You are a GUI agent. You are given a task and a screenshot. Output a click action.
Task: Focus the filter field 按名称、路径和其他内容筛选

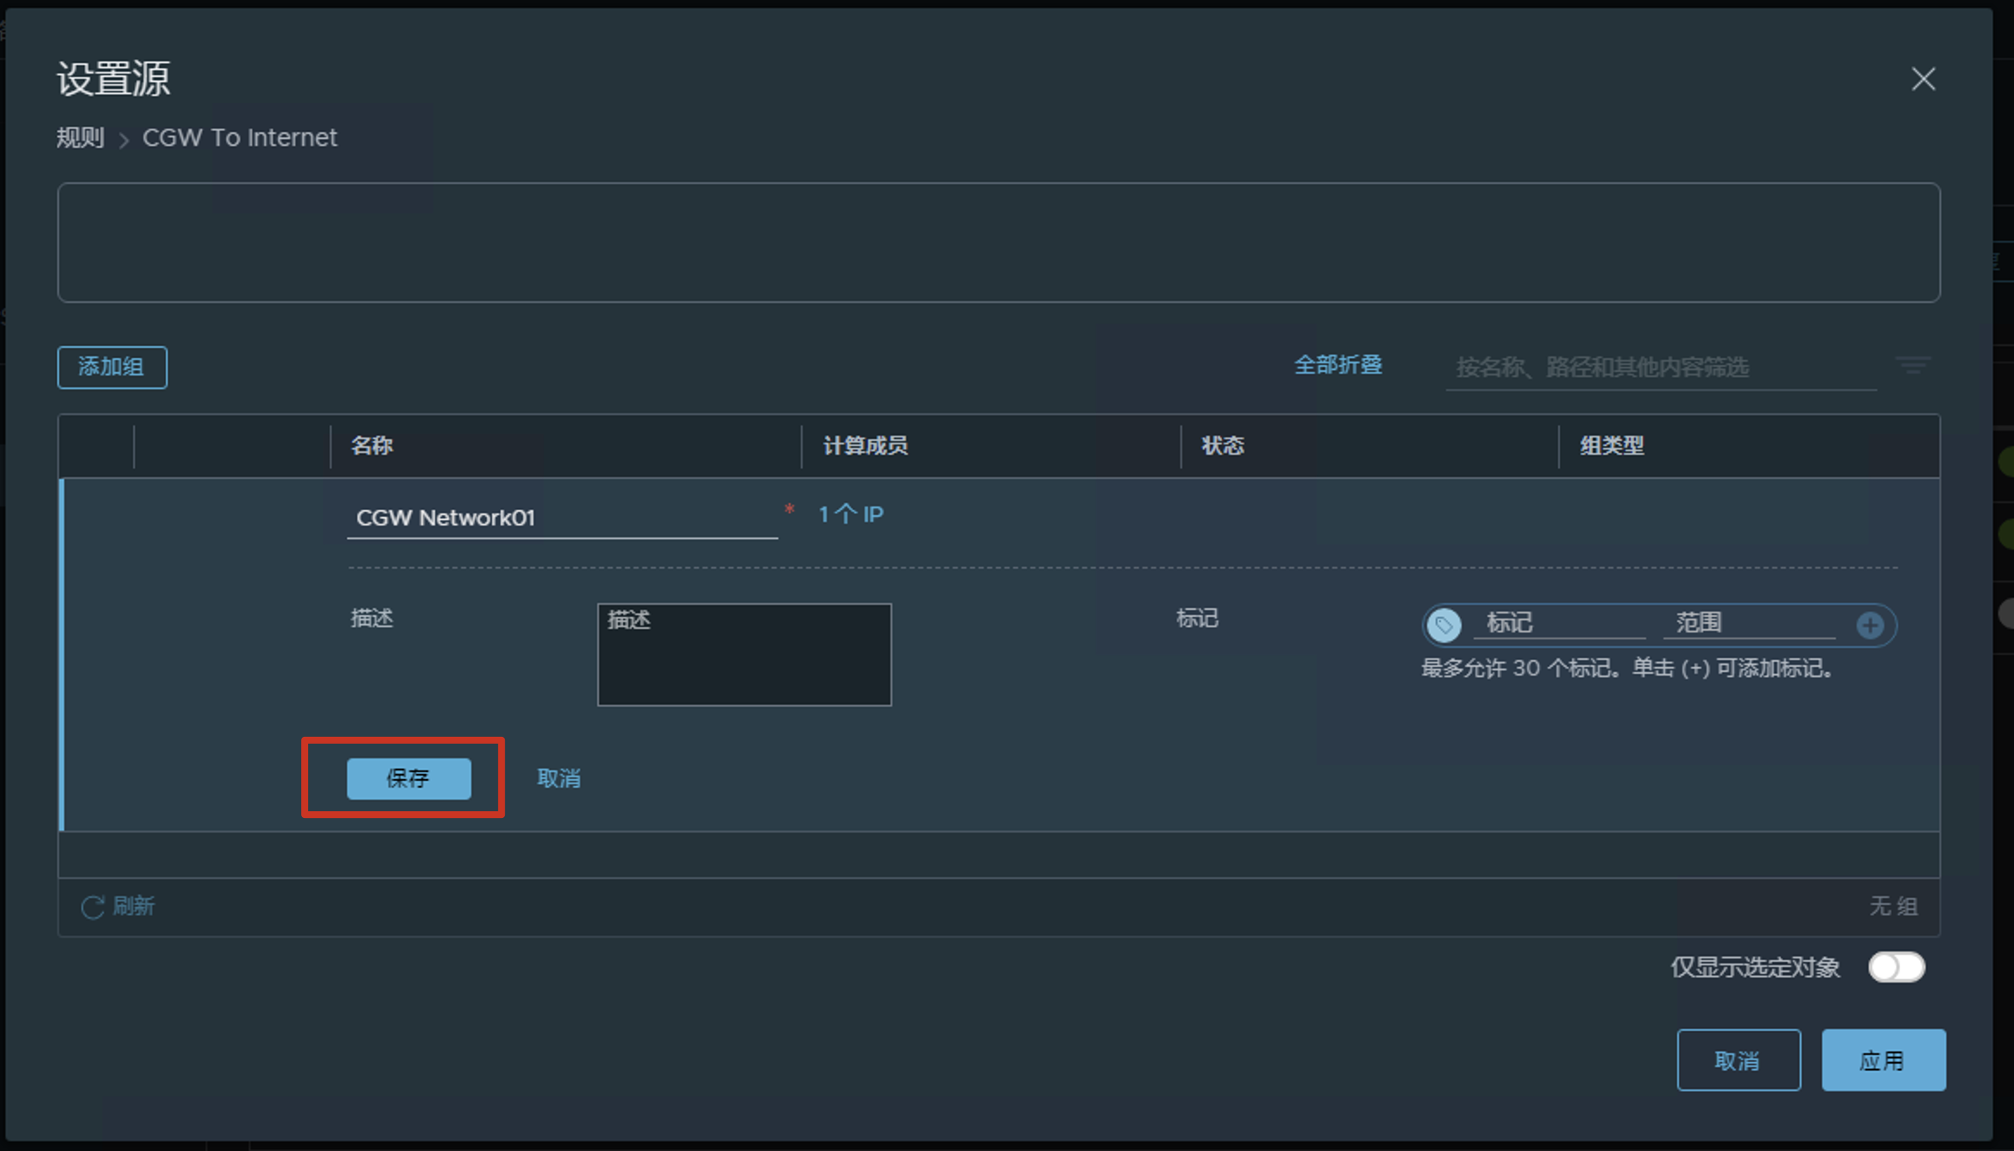click(1660, 368)
